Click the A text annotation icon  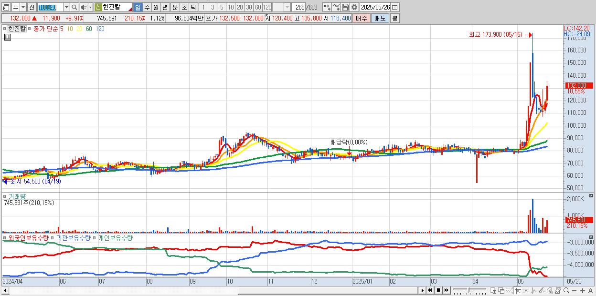[x=590, y=291]
